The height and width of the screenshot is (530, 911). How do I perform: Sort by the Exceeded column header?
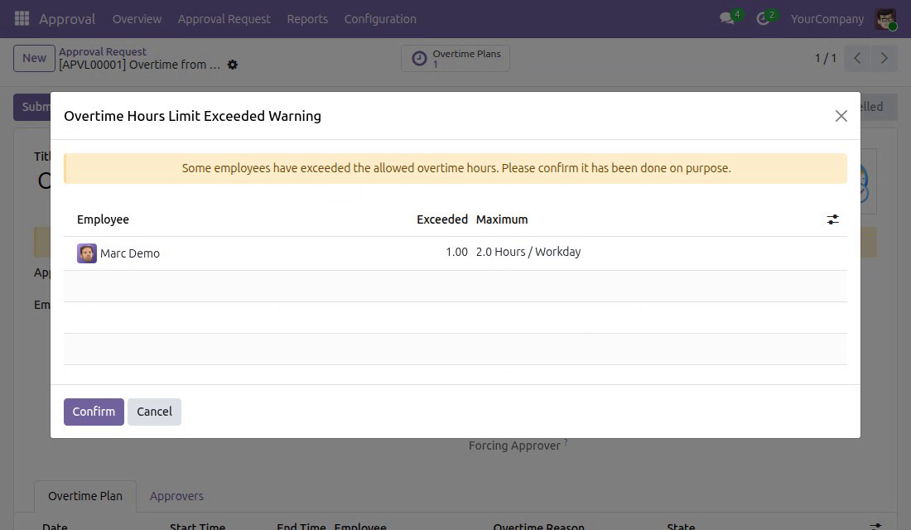click(x=442, y=219)
